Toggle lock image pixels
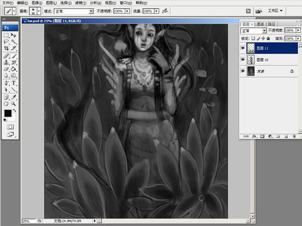The image size is (302, 226). pyautogui.click(x=258, y=38)
